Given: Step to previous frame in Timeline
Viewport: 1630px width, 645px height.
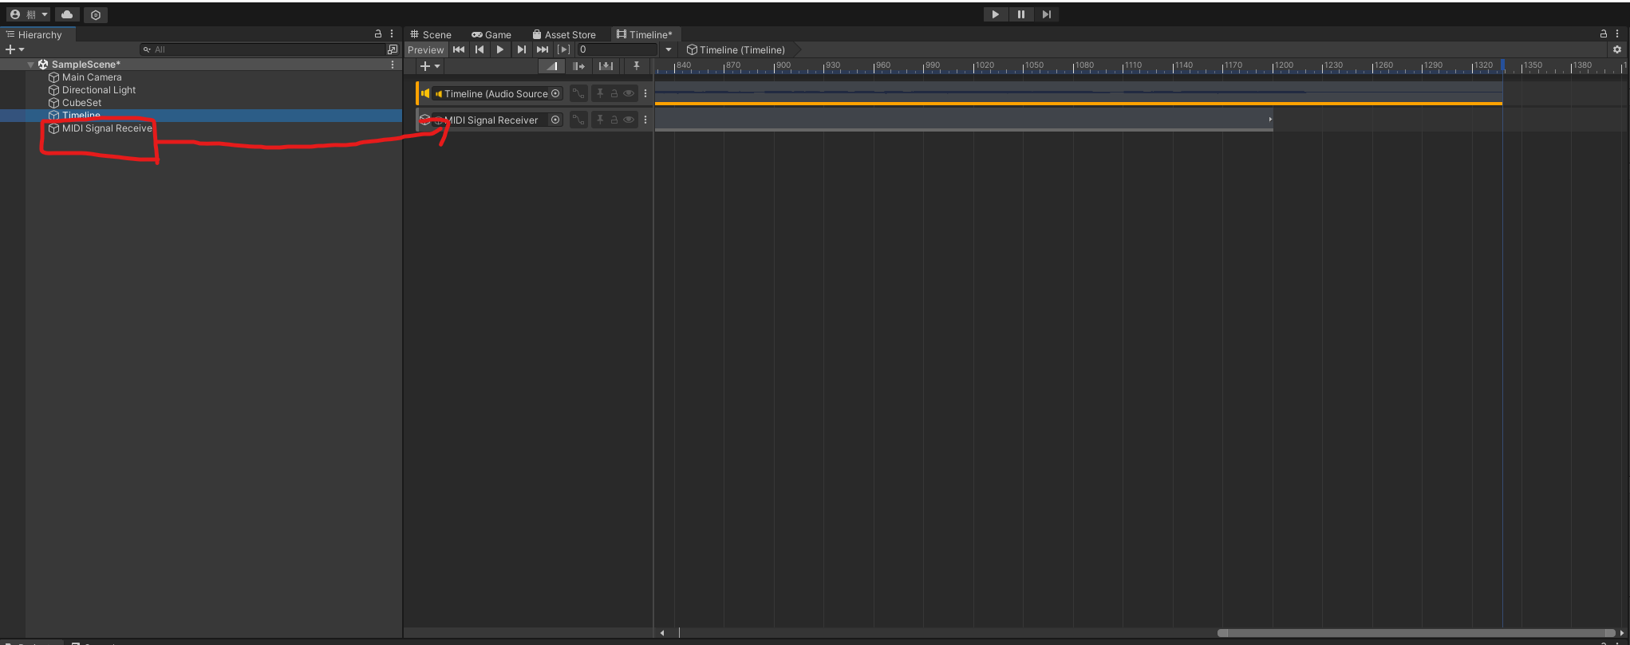Looking at the screenshot, I should pyautogui.click(x=480, y=49).
